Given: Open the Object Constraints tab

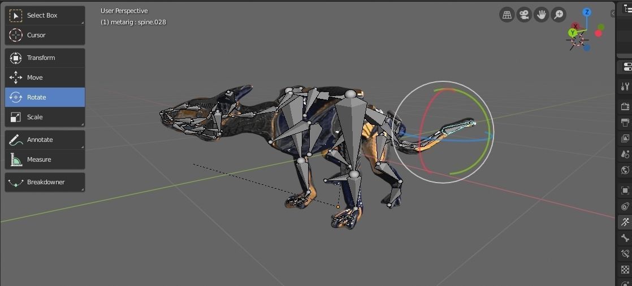Looking at the screenshot, I should (625, 206).
